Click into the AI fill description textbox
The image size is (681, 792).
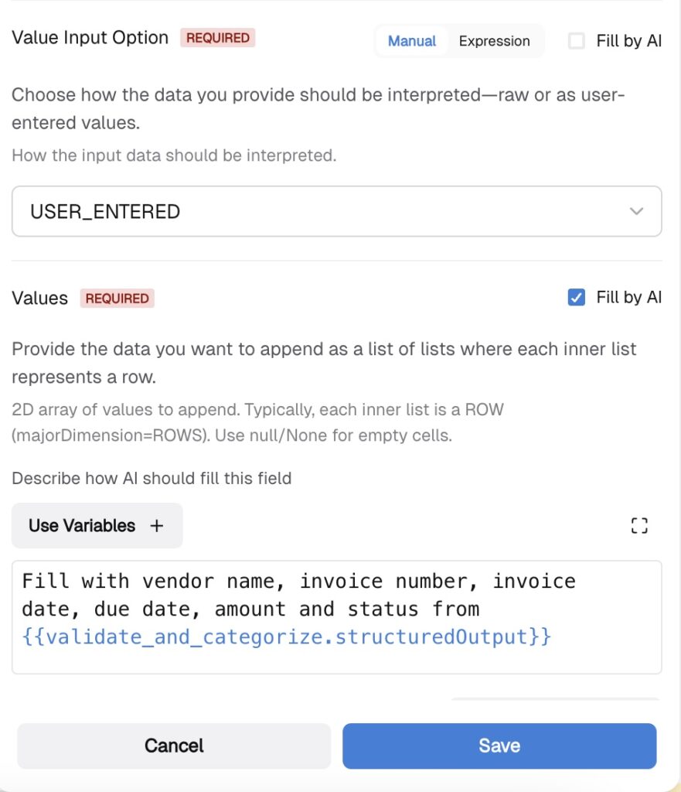click(x=337, y=616)
